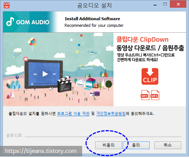
Task: Click the 동의 (agree) button
Action: click(x=136, y=145)
